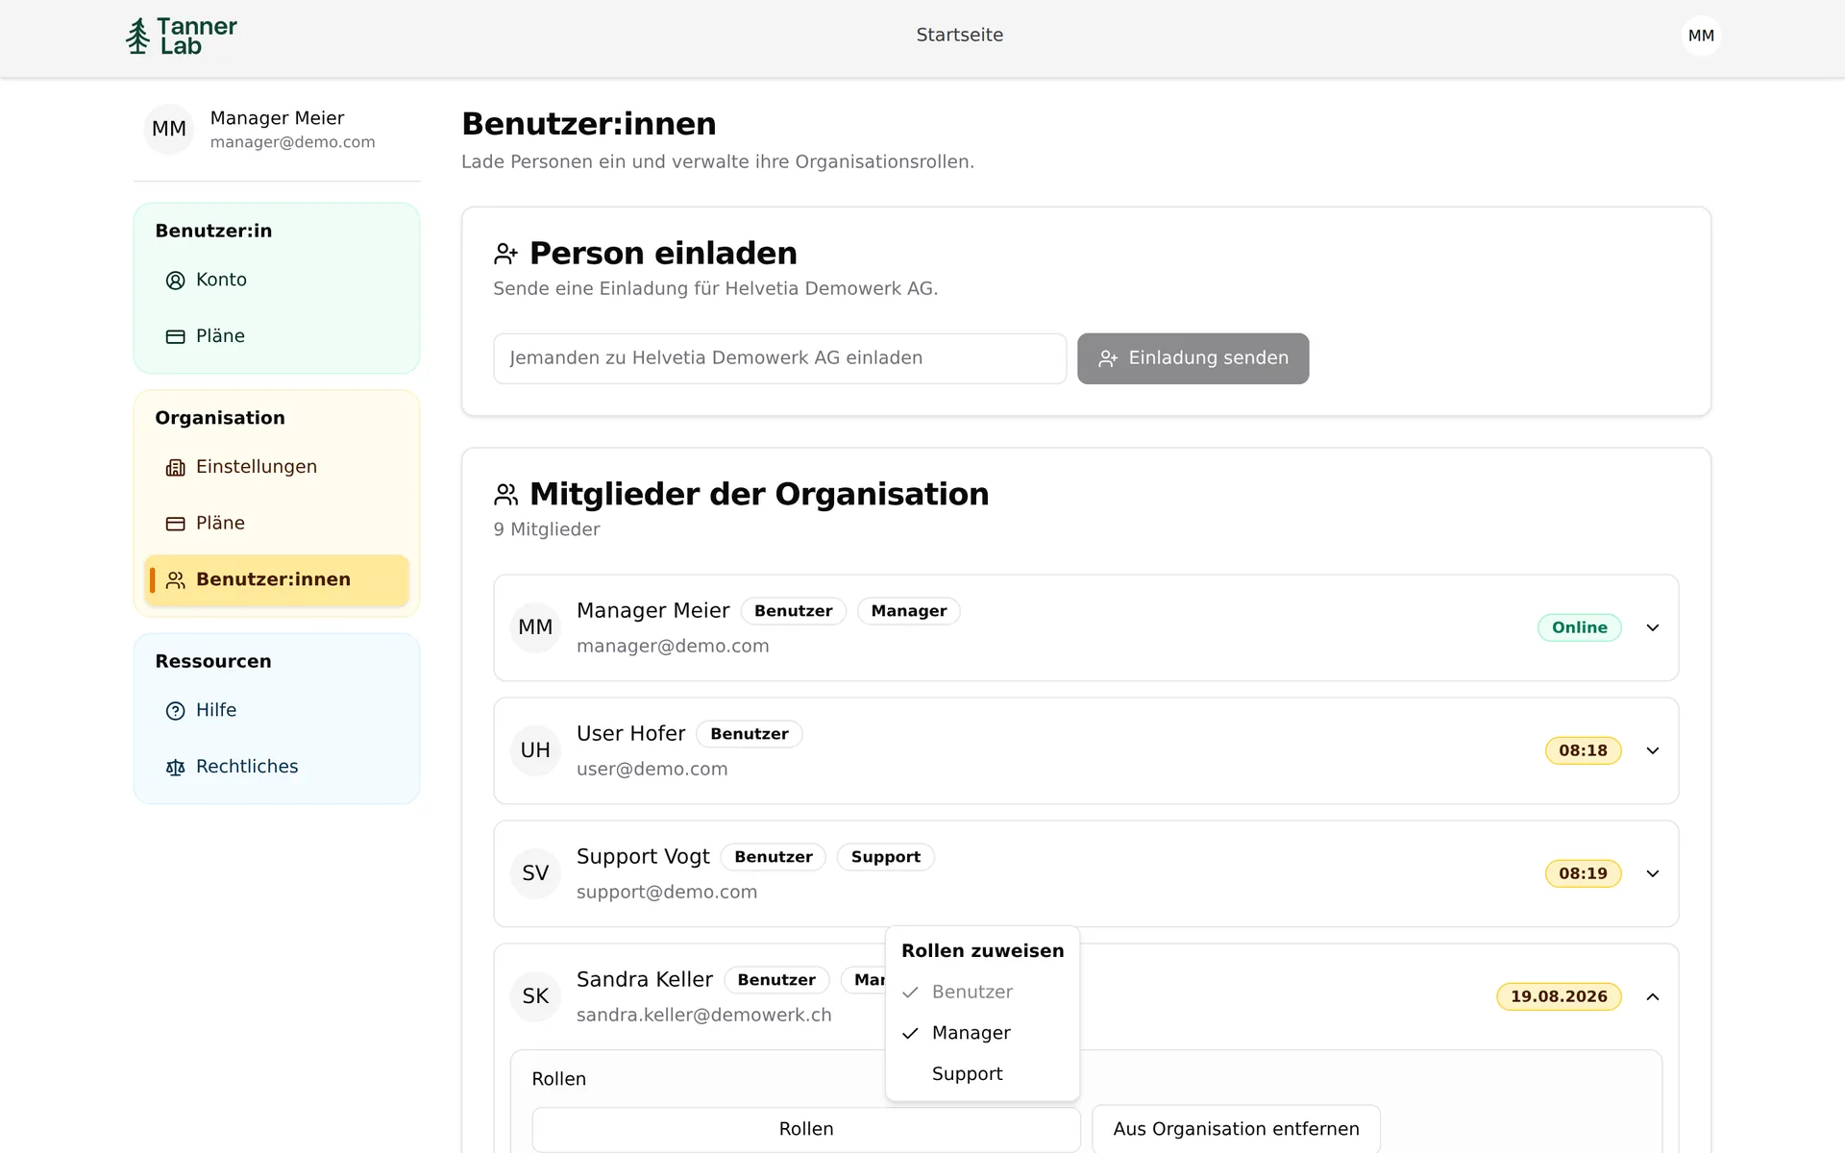Click the MM avatar in sidebar profile

(169, 129)
